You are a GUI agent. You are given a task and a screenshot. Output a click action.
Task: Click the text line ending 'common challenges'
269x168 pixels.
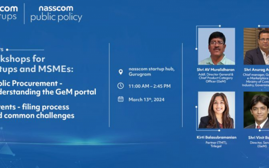point(37,115)
